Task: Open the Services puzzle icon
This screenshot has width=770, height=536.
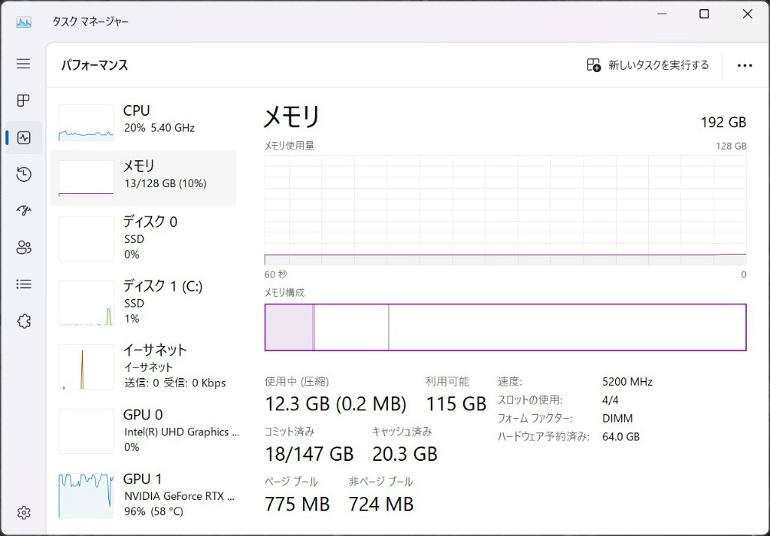Action: 23,321
